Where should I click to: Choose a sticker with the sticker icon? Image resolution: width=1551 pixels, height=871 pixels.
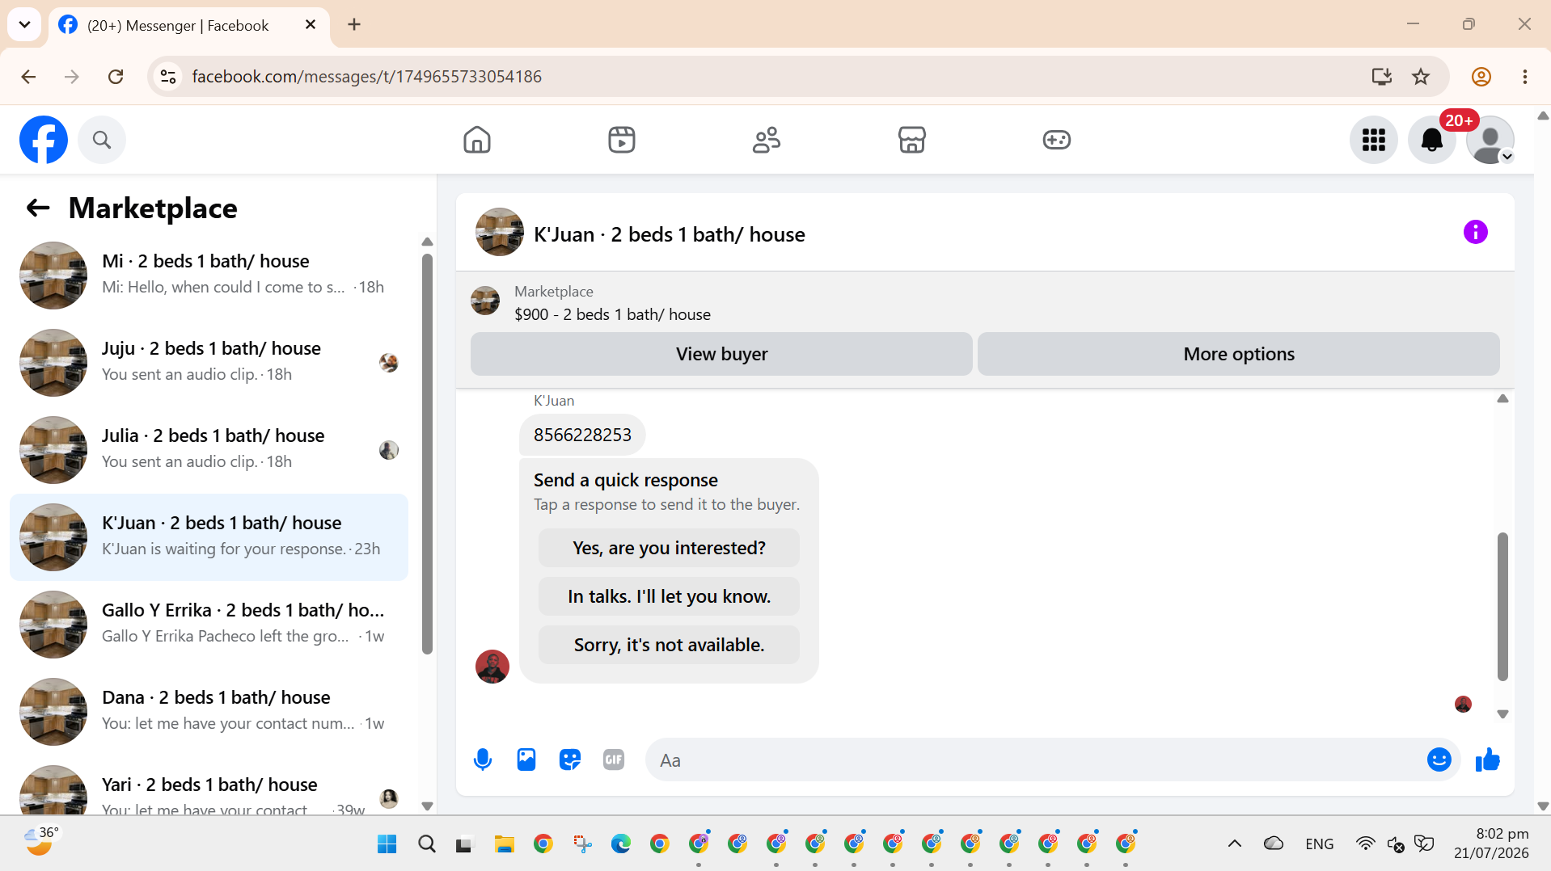(x=570, y=760)
